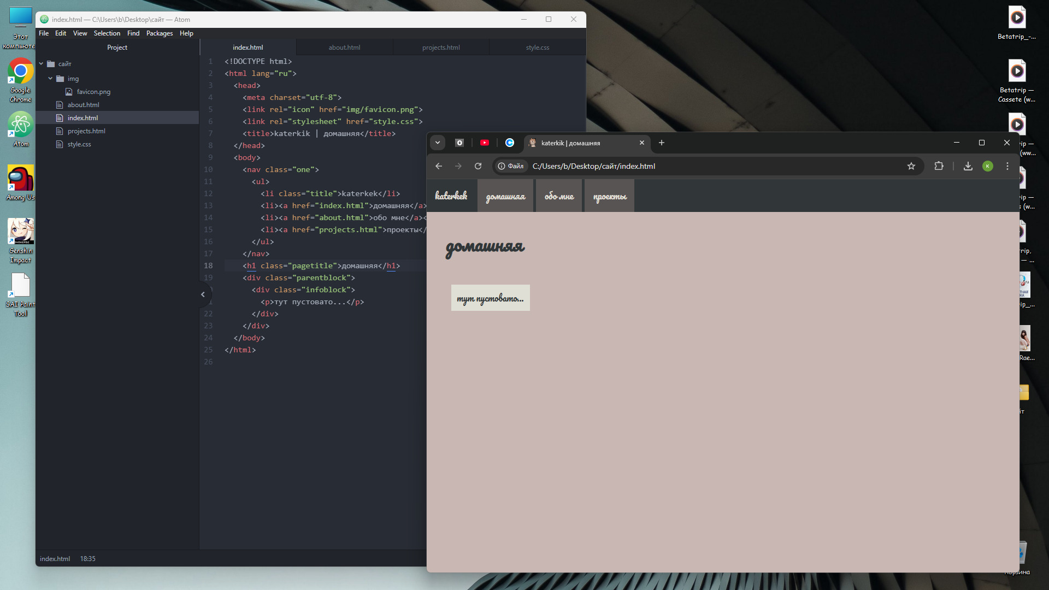Image resolution: width=1049 pixels, height=590 pixels.
Task: Click the проекты navigation link
Action: click(610, 196)
